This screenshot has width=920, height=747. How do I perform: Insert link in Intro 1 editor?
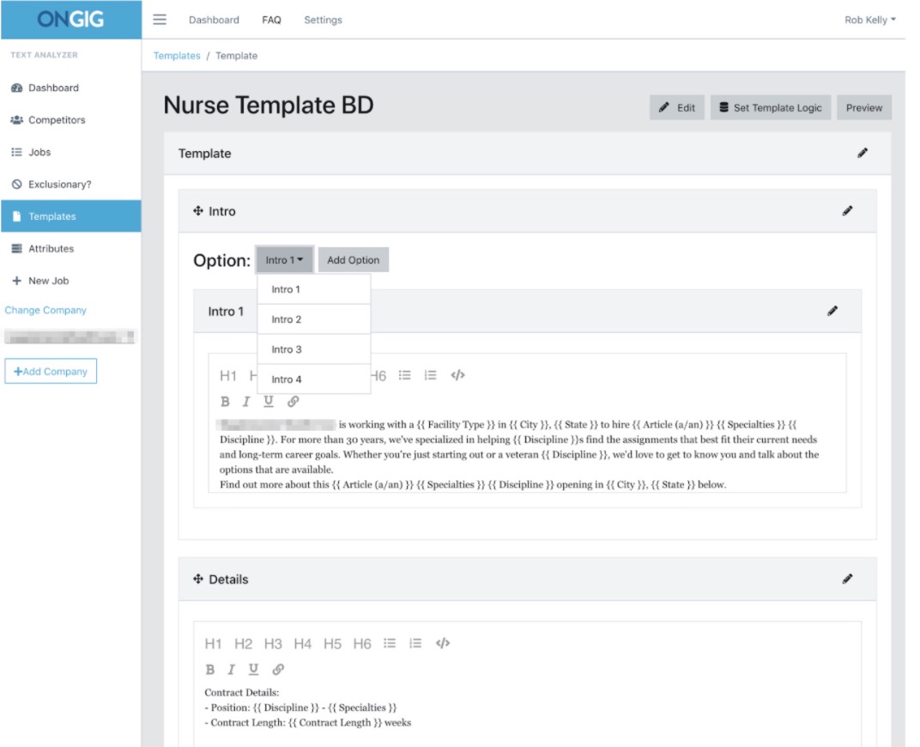(x=293, y=401)
